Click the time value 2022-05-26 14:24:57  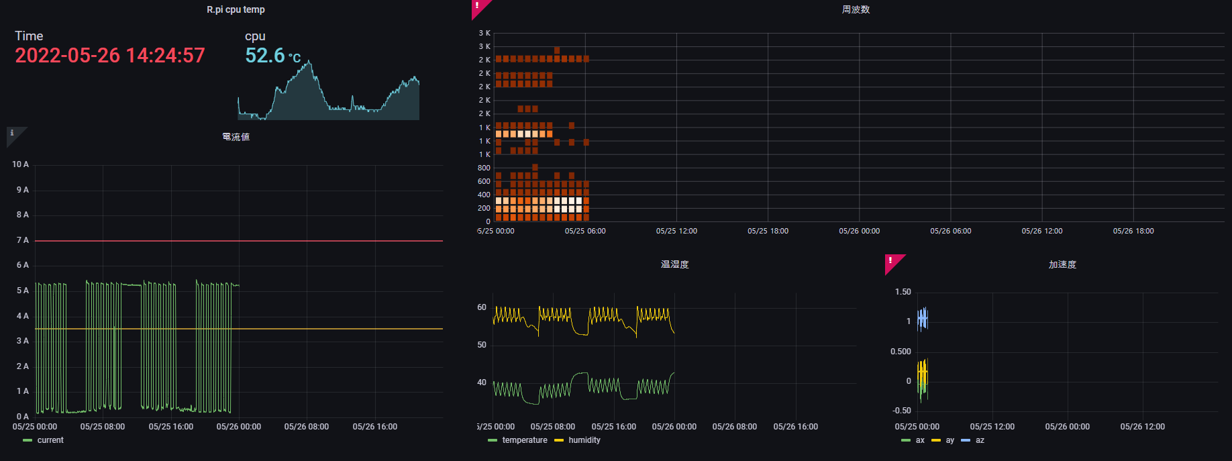[x=110, y=56]
